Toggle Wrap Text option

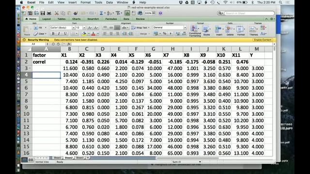140,28
